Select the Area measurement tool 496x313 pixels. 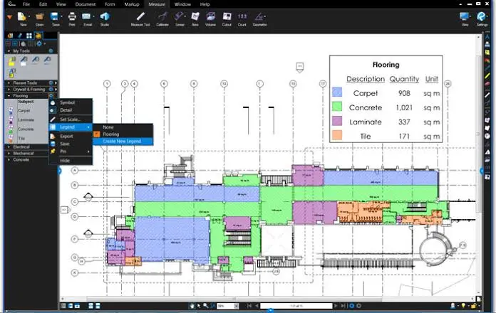coord(195,16)
